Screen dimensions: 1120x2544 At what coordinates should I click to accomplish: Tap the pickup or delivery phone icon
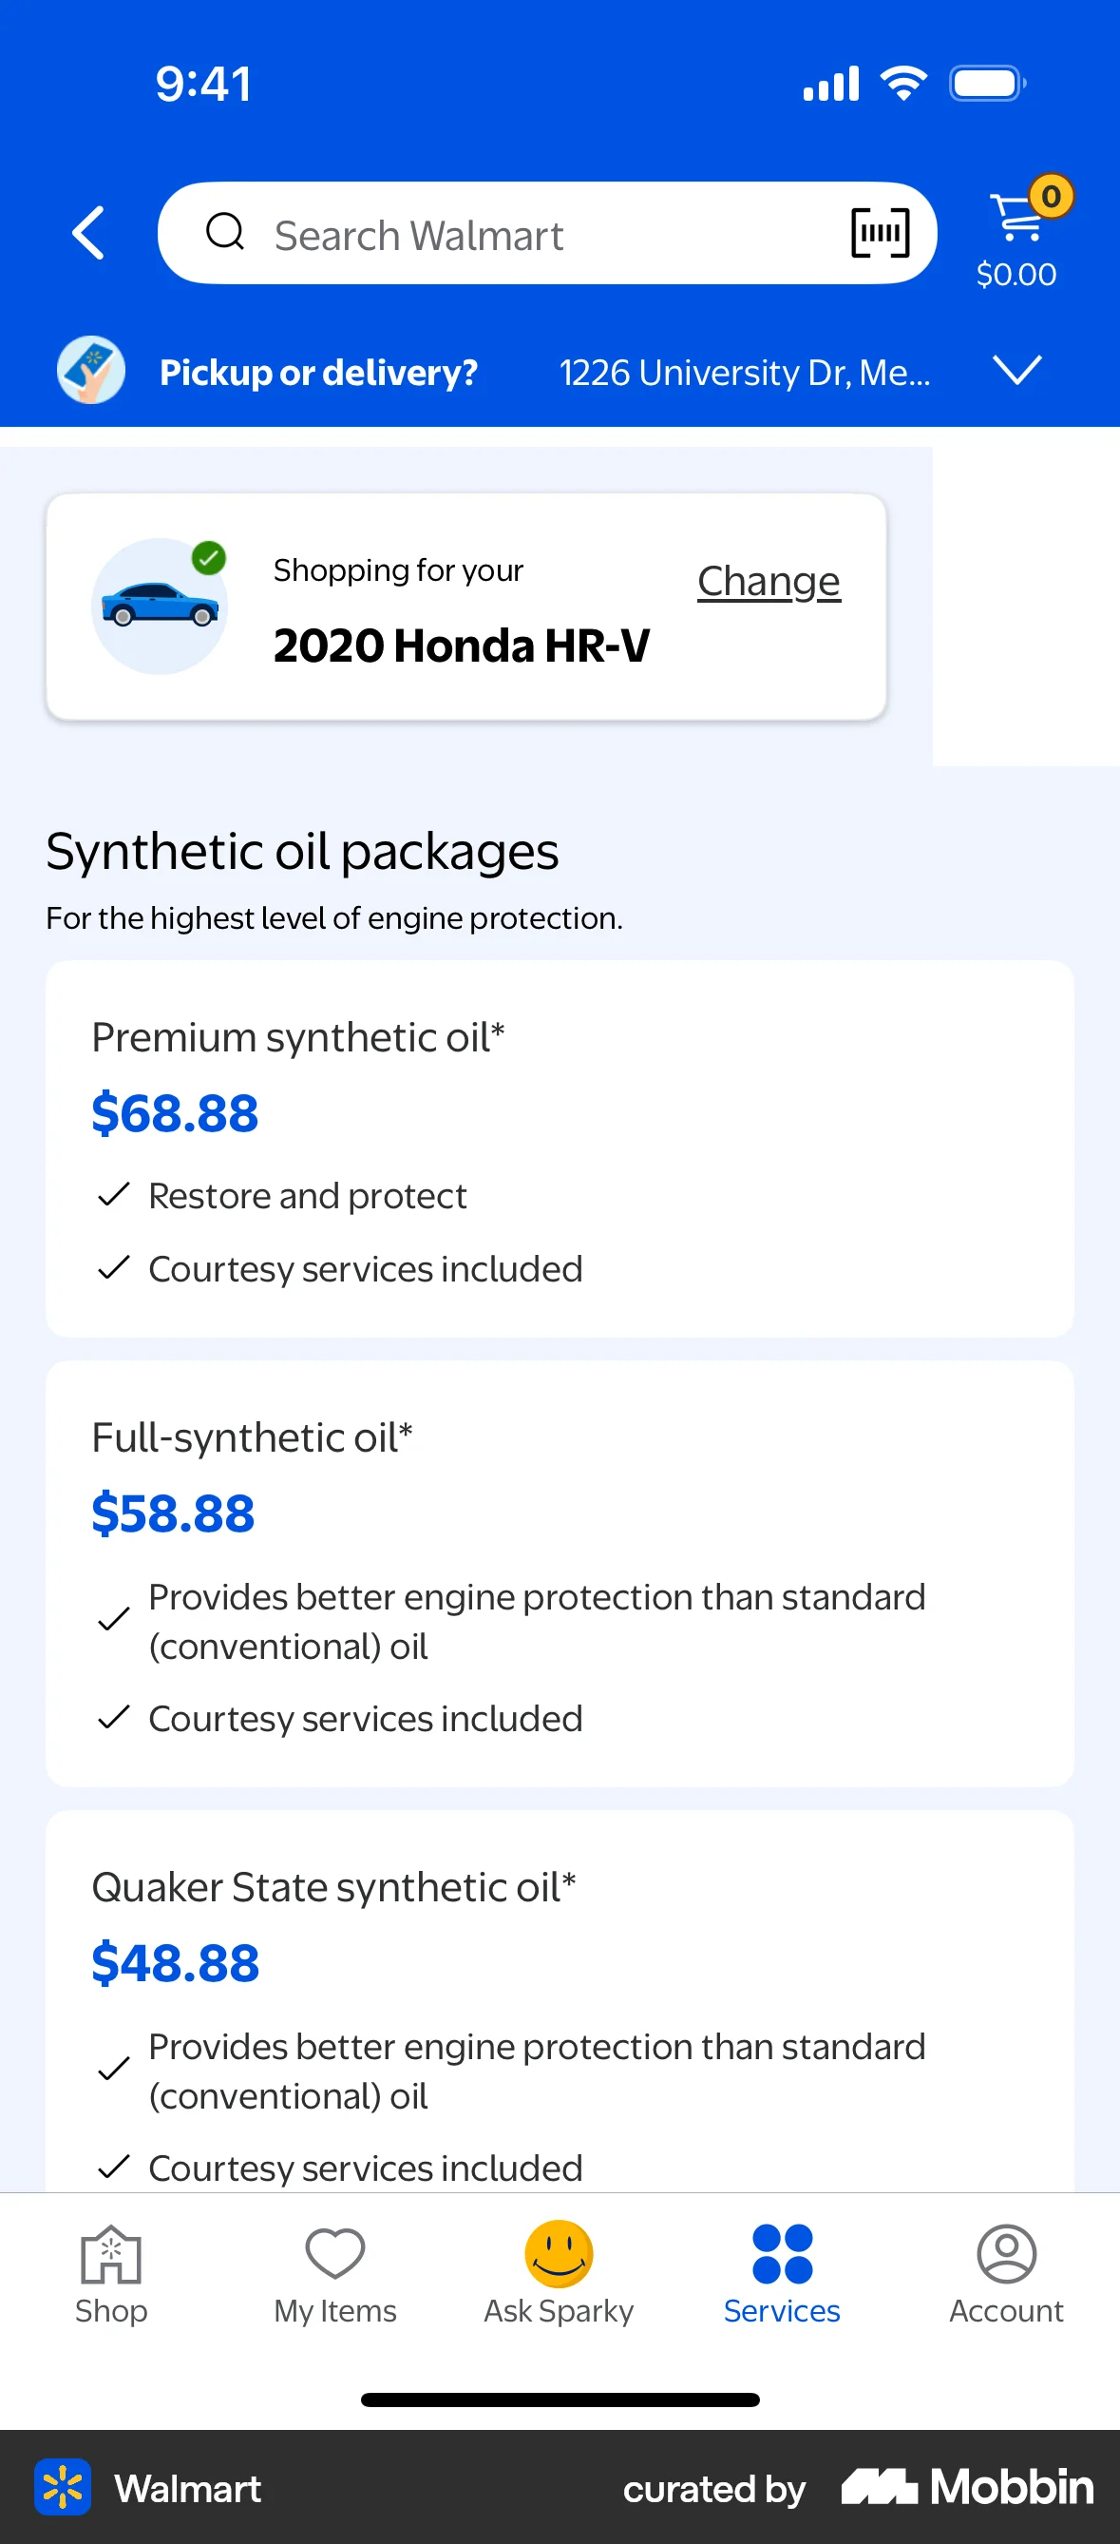91,372
